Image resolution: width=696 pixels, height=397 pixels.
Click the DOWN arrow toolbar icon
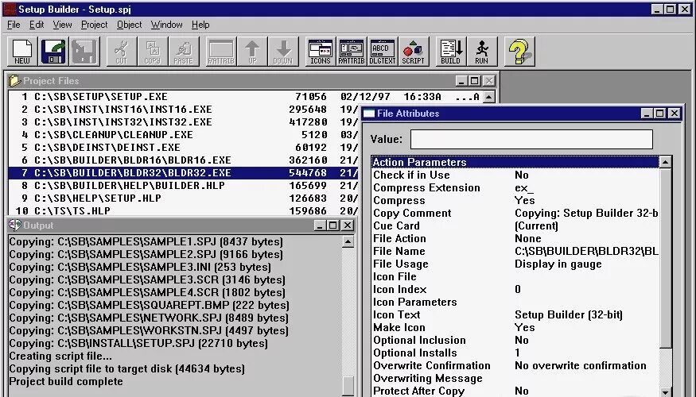click(283, 52)
